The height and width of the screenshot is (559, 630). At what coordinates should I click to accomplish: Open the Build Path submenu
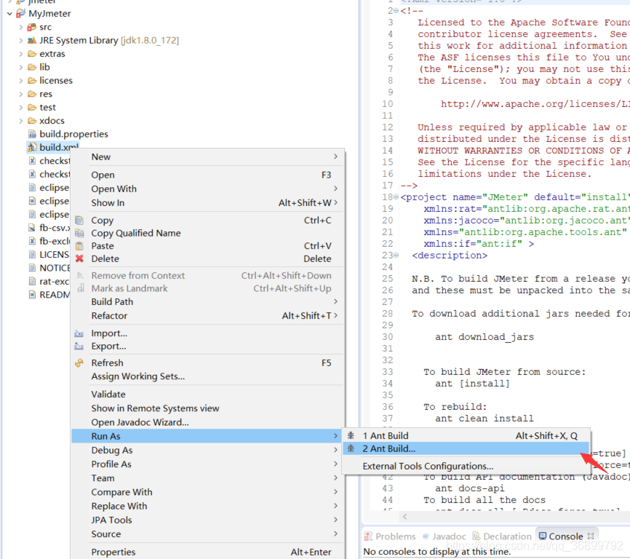click(208, 302)
